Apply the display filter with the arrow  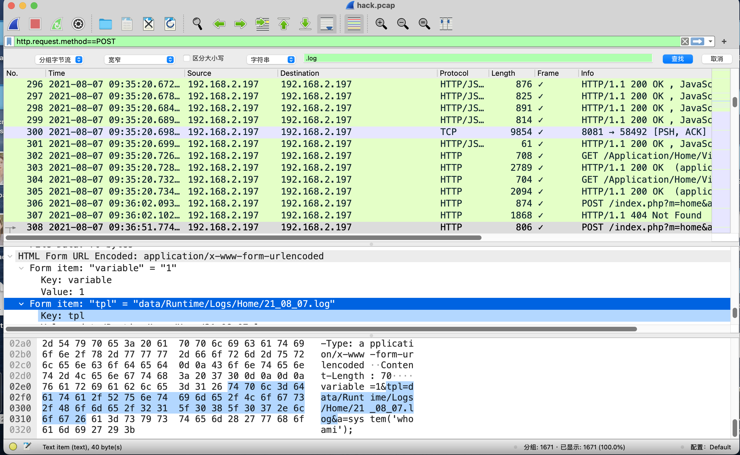point(697,41)
